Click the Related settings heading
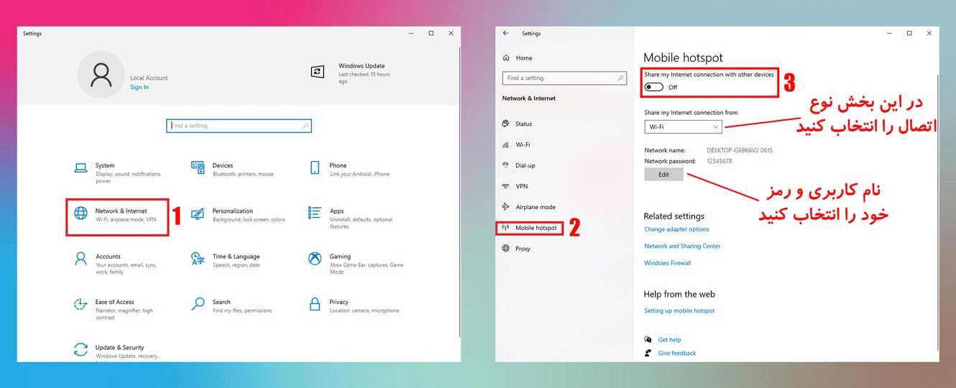The width and height of the screenshot is (956, 388). pyautogui.click(x=674, y=216)
